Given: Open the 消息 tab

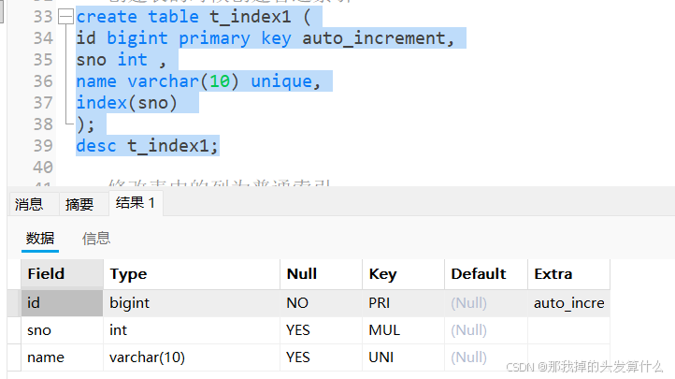Looking at the screenshot, I should click(x=29, y=204).
